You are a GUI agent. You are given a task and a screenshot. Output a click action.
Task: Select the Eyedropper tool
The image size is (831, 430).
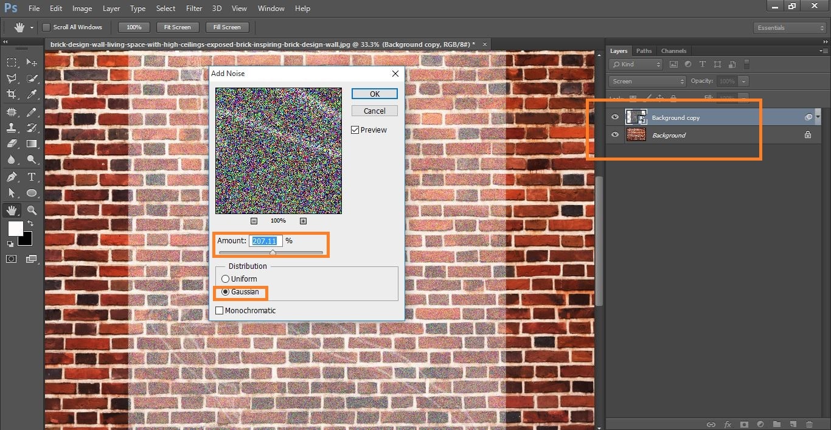point(32,94)
